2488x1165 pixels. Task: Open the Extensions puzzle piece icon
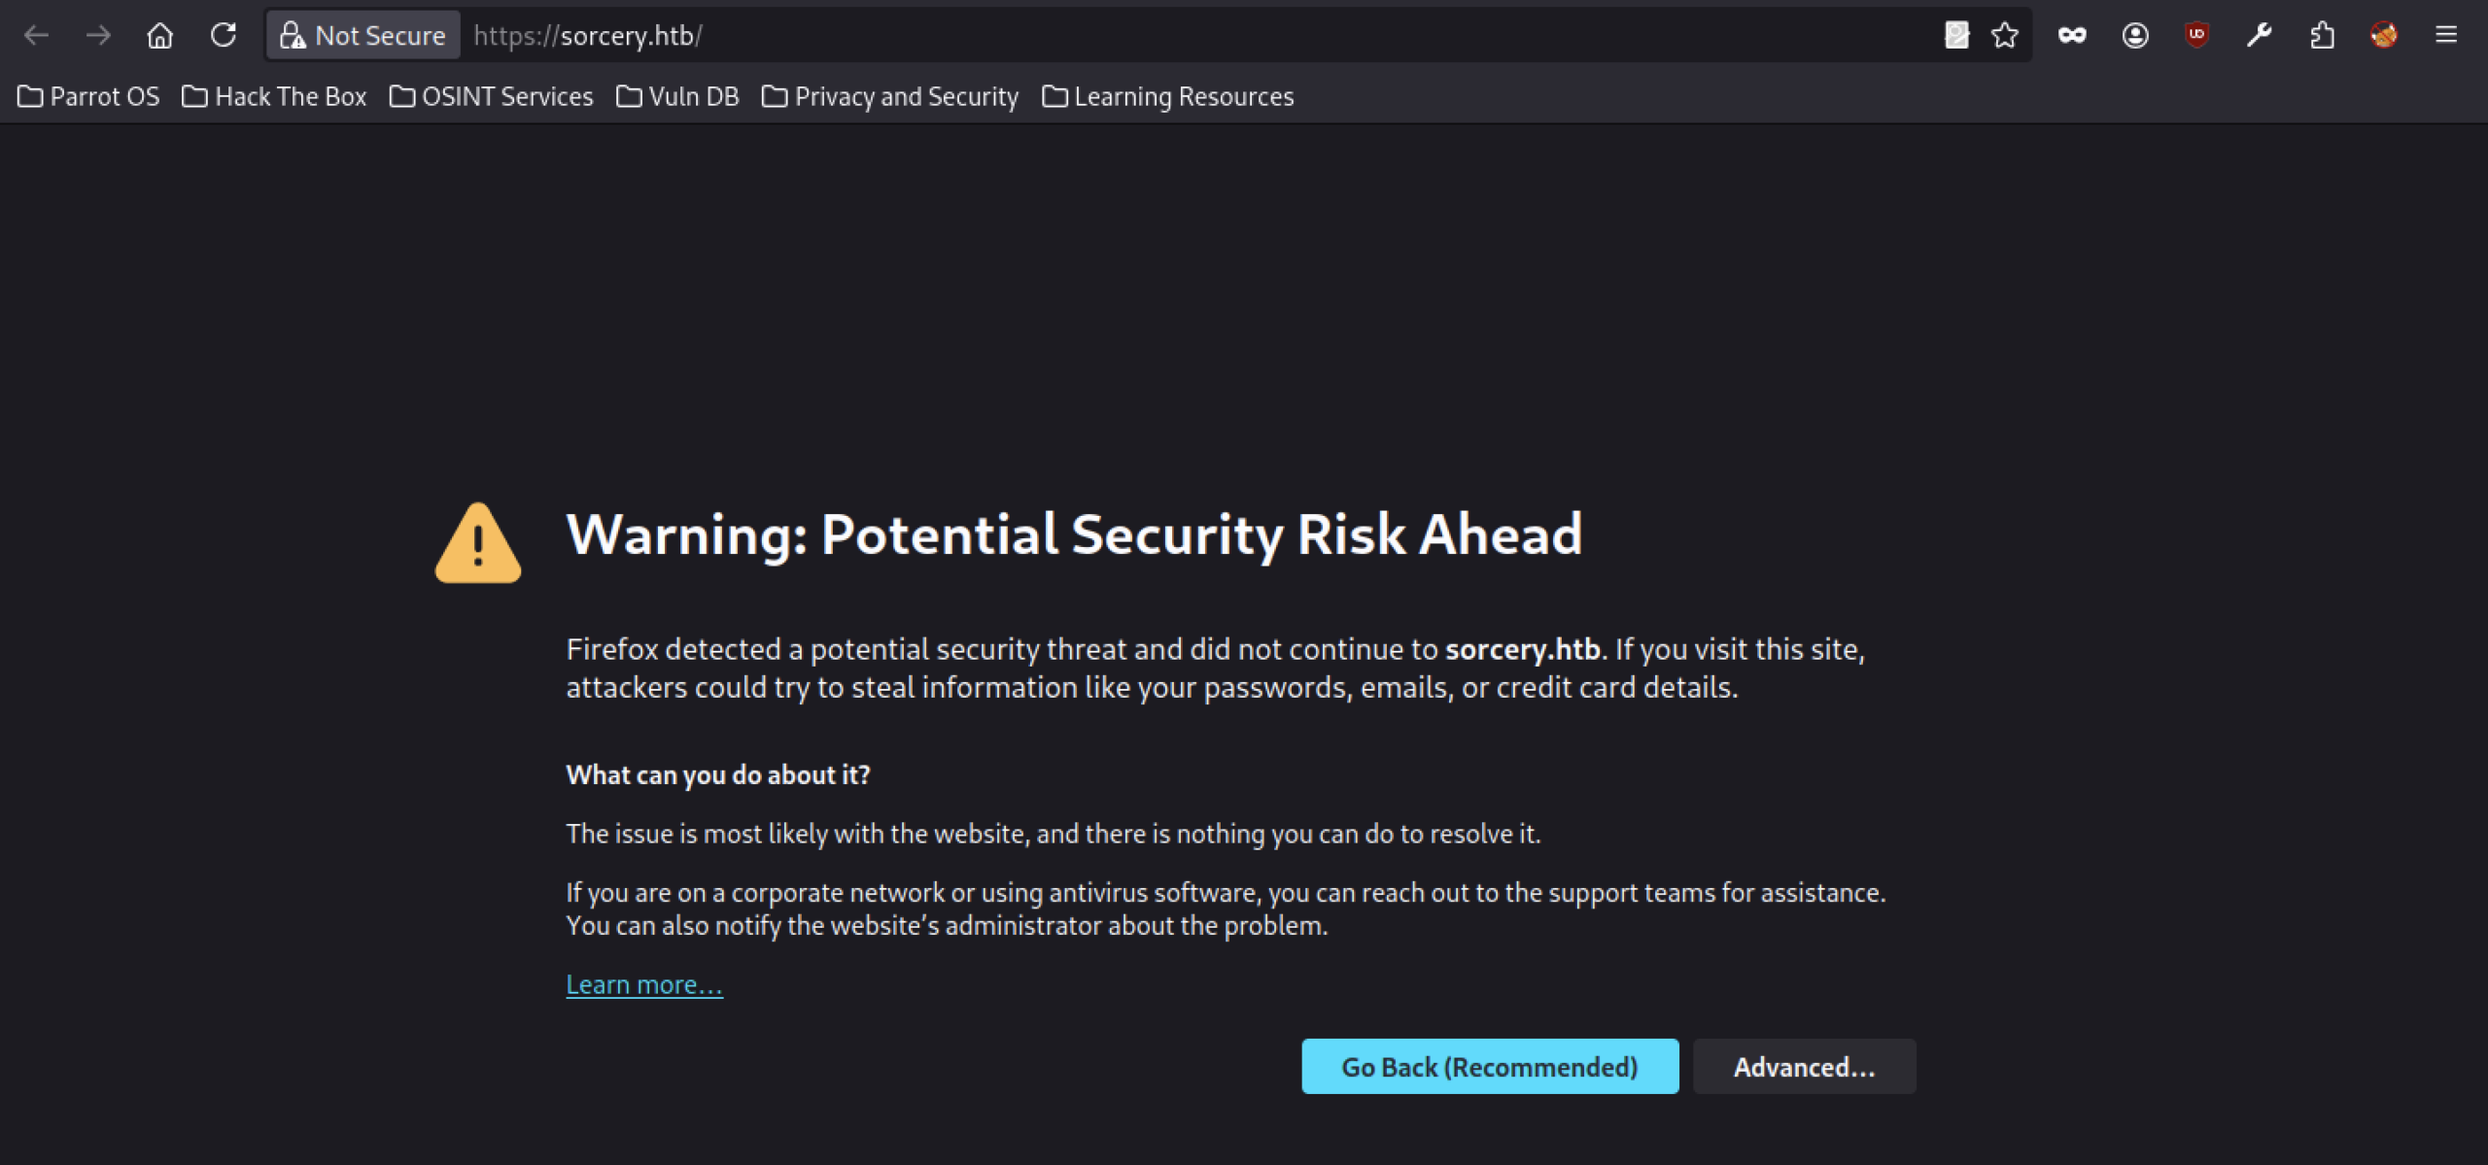(2322, 36)
